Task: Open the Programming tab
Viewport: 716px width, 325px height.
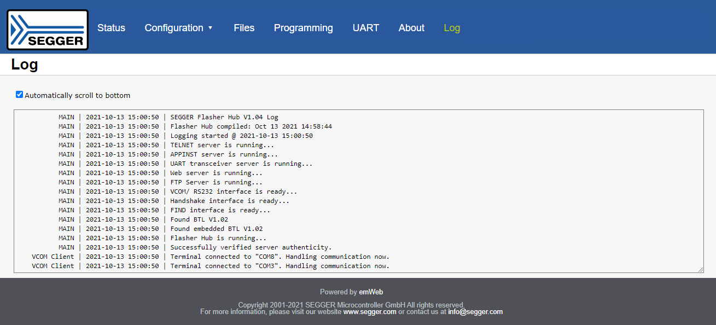Action: (303, 28)
